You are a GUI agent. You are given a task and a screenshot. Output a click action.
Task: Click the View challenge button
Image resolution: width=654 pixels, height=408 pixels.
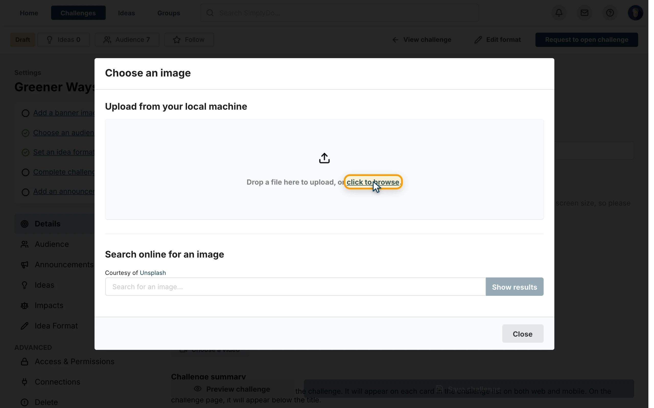[x=422, y=40]
